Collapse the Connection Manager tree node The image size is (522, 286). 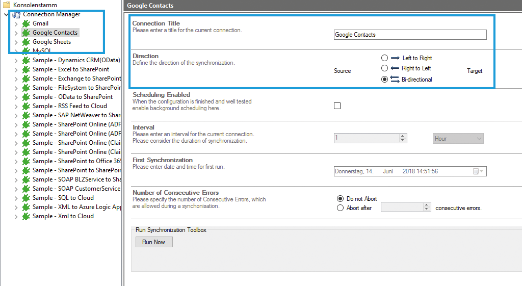click(x=6, y=14)
